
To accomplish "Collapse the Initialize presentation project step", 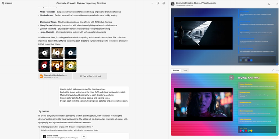I will pyautogui.click(x=93, y=127).
